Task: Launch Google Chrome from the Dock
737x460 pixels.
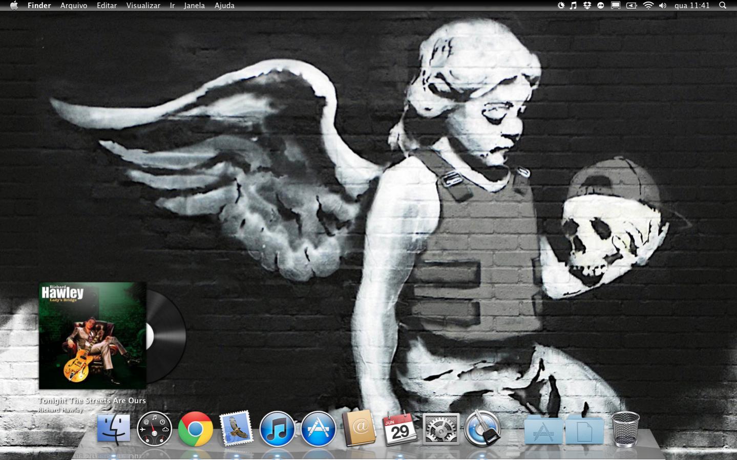Action: pyautogui.click(x=195, y=429)
